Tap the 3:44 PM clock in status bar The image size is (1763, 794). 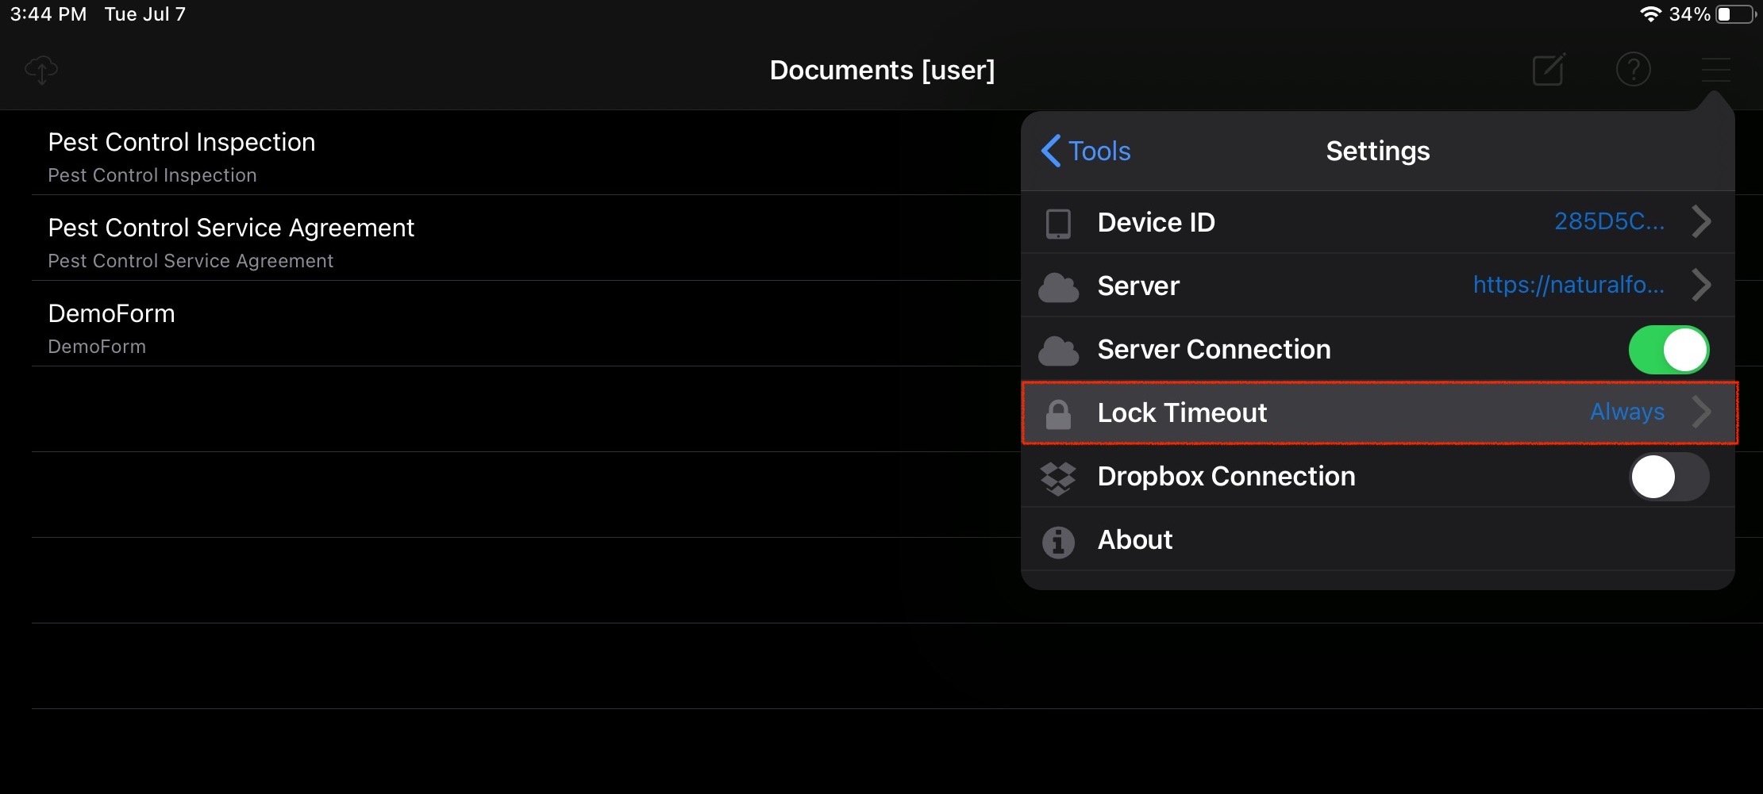48,14
